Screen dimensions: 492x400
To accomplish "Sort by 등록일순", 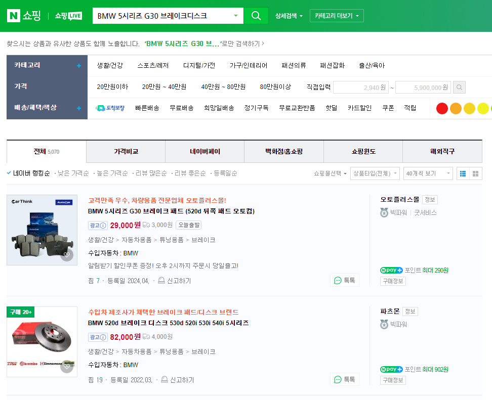I will (225, 173).
